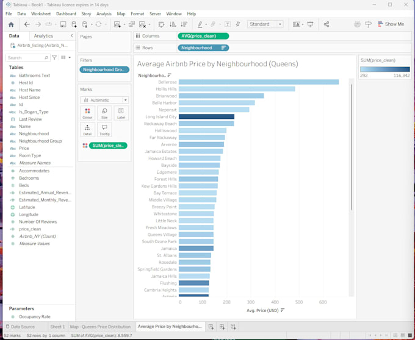Screen dimensions: 415x340
Task: Open the Automatic mark type dropdown
Action: point(104,100)
